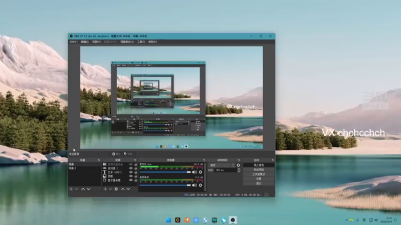This screenshot has height=225, width=401.
Task: Move the source up in the Sources list
Action: (x=123, y=189)
